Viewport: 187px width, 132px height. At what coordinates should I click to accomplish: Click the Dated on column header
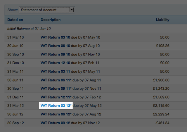[x=15, y=20]
